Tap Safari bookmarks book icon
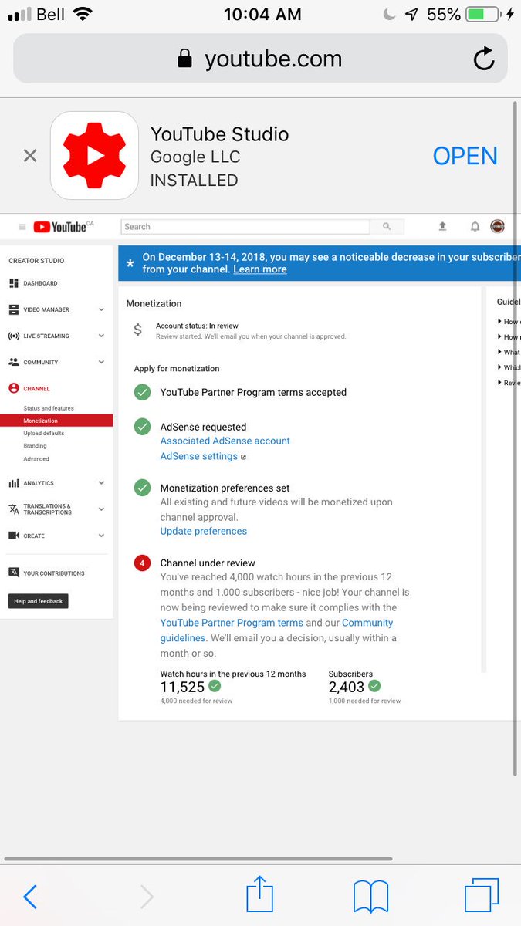Image resolution: width=521 pixels, height=926 pixels. pos(370,897)
